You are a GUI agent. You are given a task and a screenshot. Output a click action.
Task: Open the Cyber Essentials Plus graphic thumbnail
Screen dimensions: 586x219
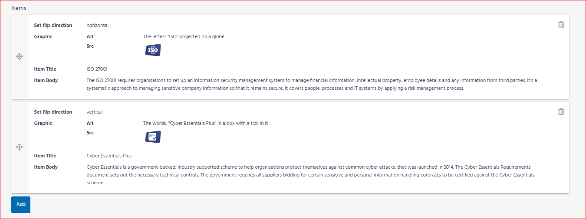tap(153, 137)
